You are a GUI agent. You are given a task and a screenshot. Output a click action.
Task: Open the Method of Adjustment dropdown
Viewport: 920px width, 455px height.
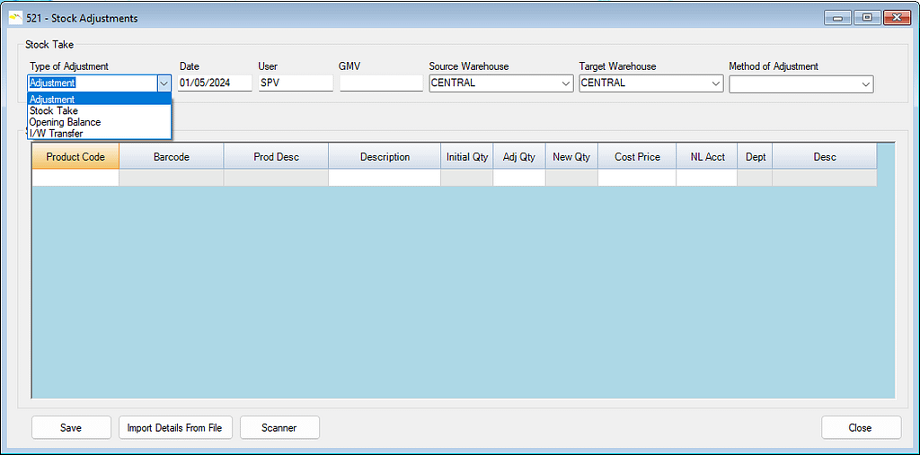(x=866, y=83)
